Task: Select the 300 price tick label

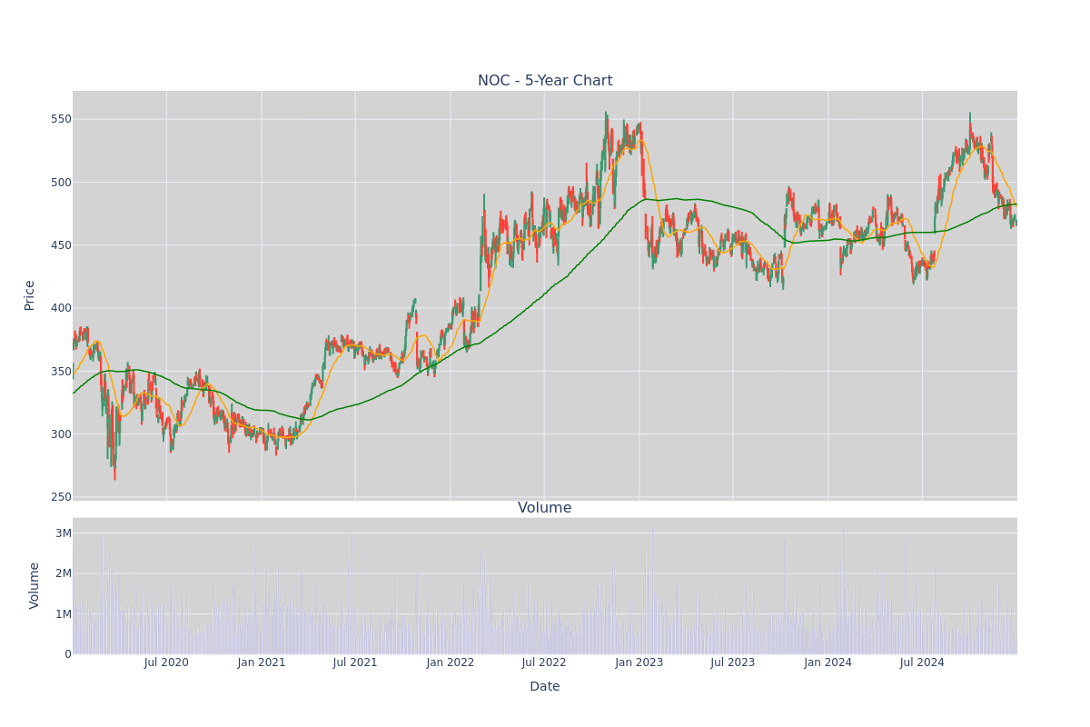Action: point(61,434)
